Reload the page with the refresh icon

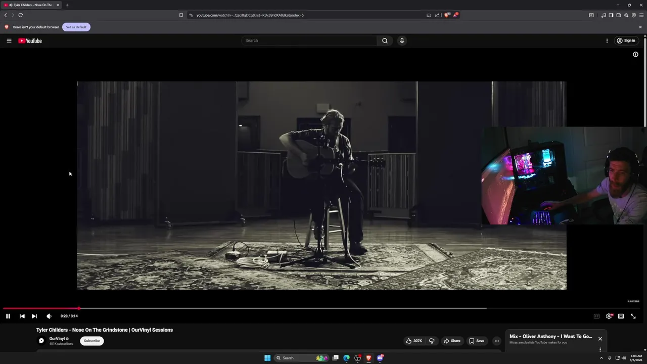(21, 15)
